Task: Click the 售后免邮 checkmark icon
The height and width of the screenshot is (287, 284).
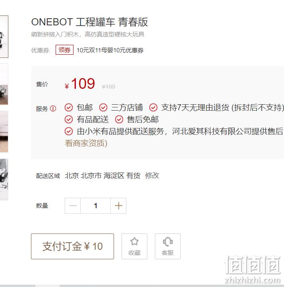Action: pos(119,120)
